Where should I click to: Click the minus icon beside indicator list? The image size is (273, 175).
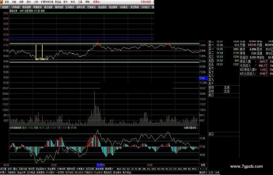coord(203,169)
